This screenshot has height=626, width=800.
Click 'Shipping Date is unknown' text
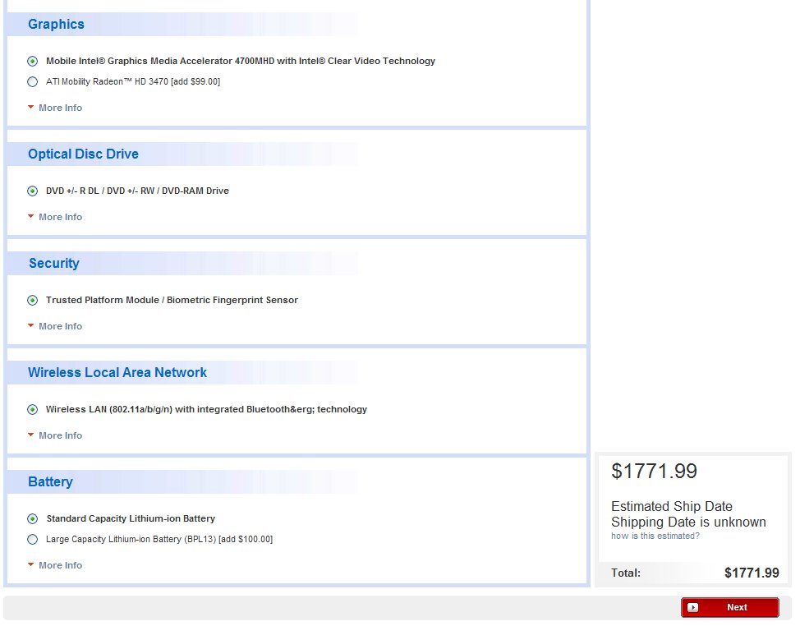[x=688, y=522]
